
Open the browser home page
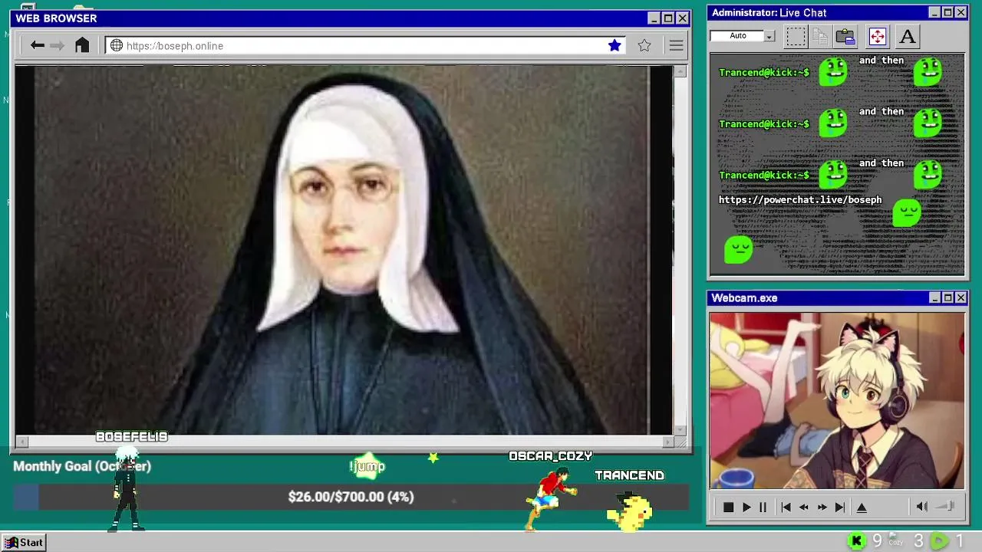[82, 45]
